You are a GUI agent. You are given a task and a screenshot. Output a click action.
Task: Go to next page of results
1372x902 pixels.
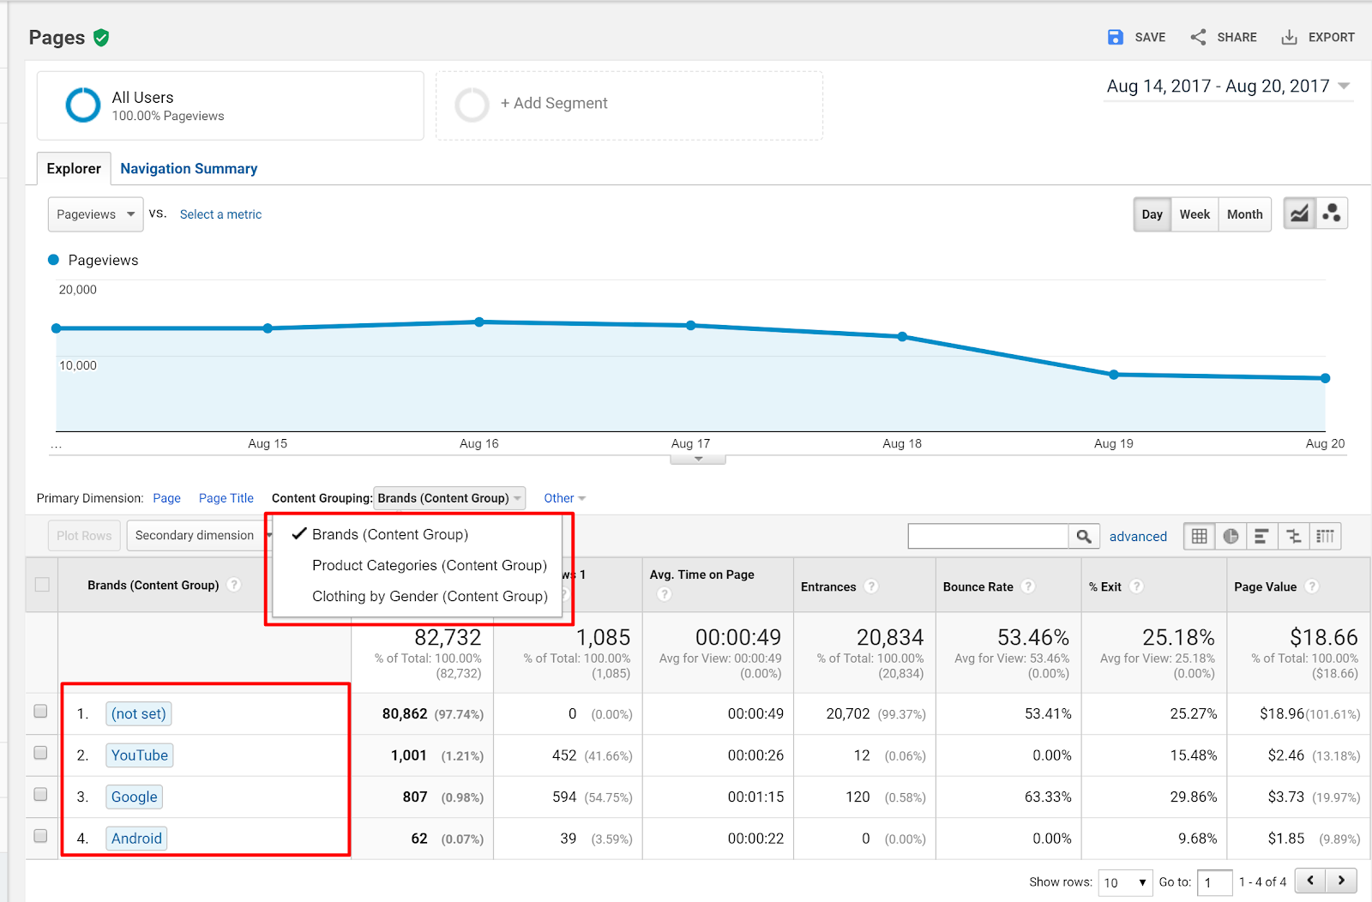[1342, 881]
